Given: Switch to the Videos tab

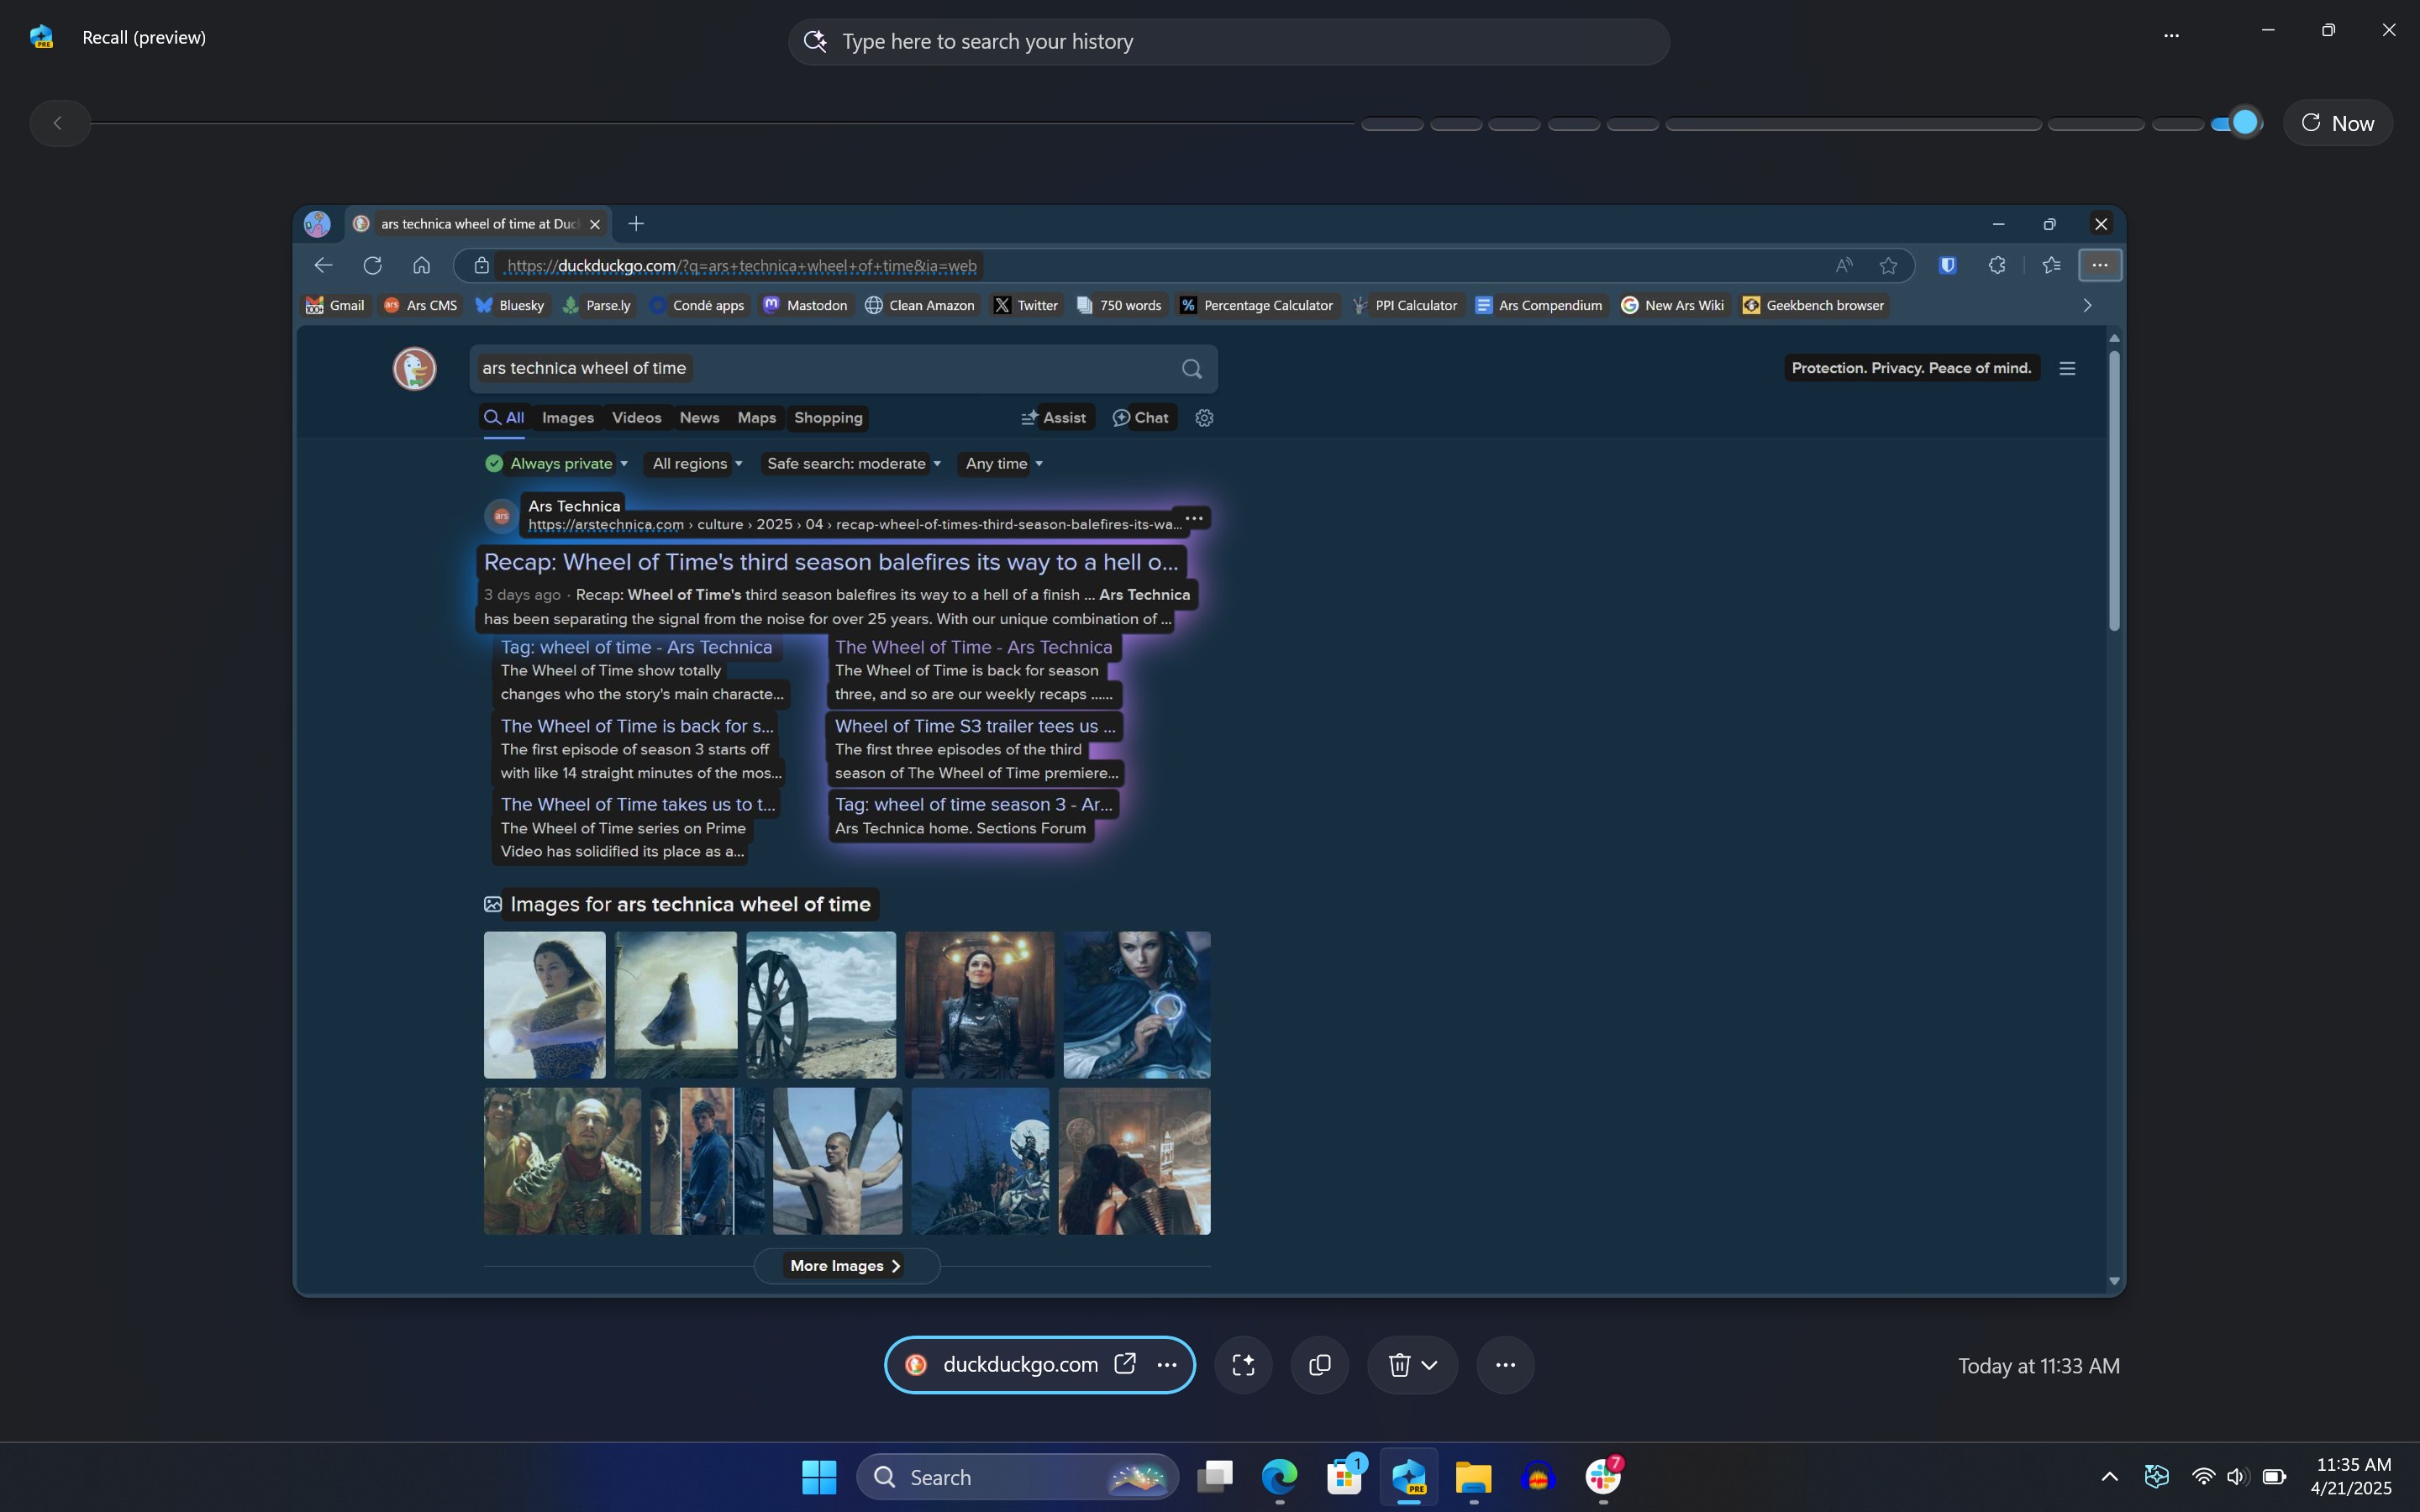Looking at the screenshot, I should click(636, 418).
